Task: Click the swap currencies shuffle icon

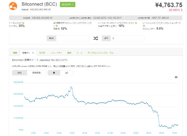Action: pos(96,38)
